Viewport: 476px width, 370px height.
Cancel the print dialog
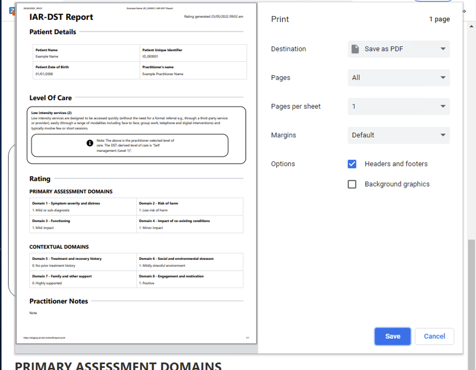[434, 336]
